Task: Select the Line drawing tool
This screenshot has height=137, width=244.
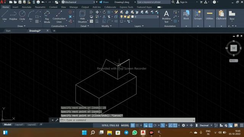Action: click(5, 15)
